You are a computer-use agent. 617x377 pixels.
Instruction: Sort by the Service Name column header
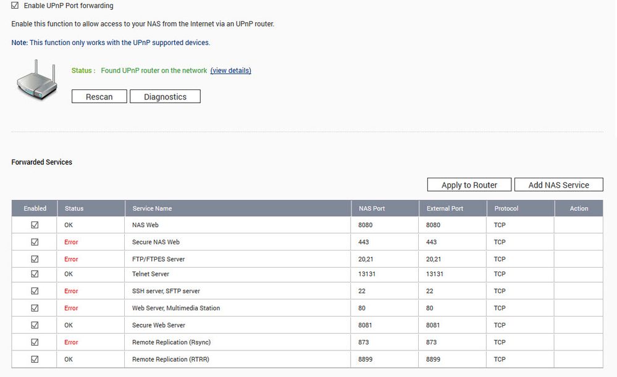click(152, 209)
